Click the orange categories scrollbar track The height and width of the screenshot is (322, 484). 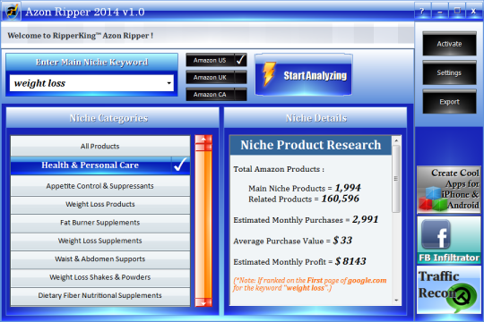(203, 225)
